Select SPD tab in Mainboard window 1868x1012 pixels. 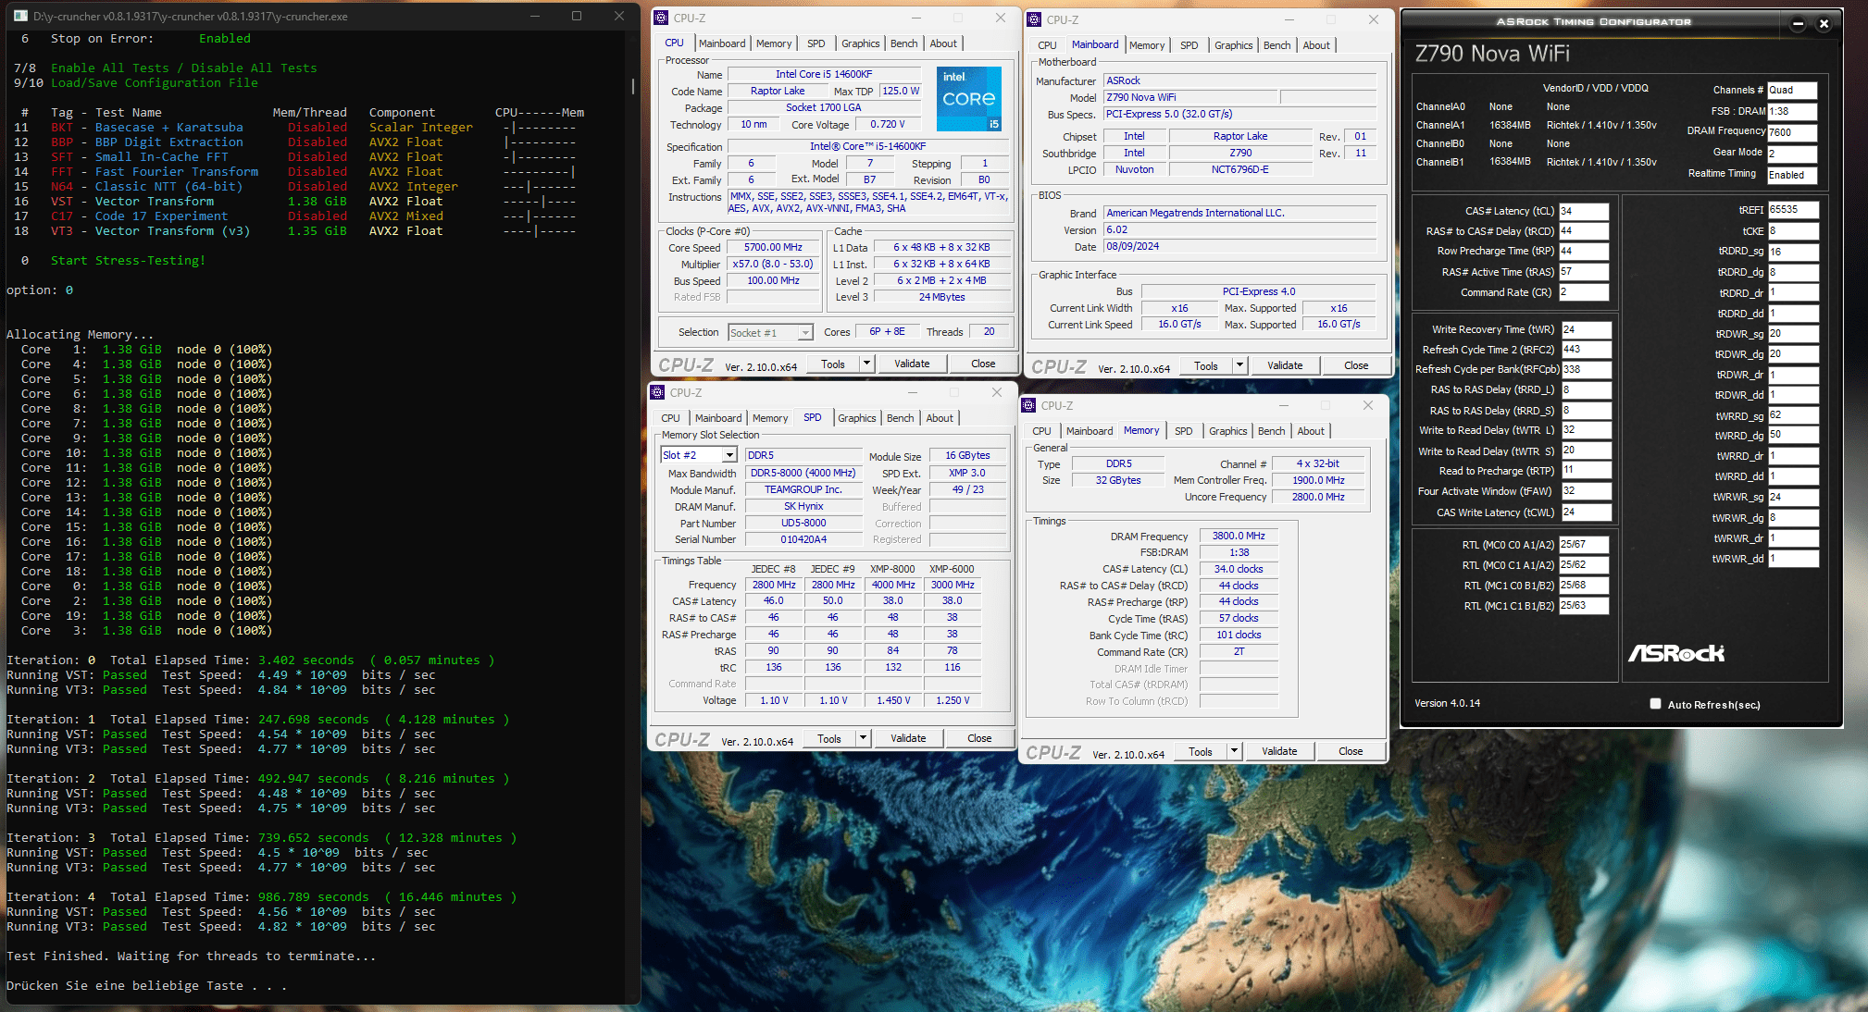tap(1189, 45)
